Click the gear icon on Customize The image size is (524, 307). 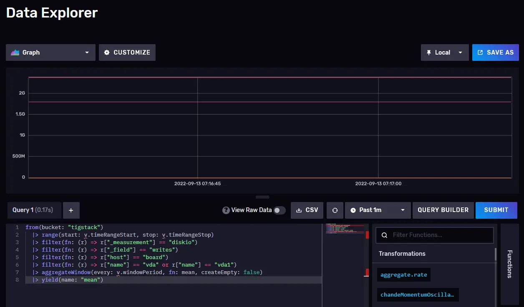coord(107,52)
